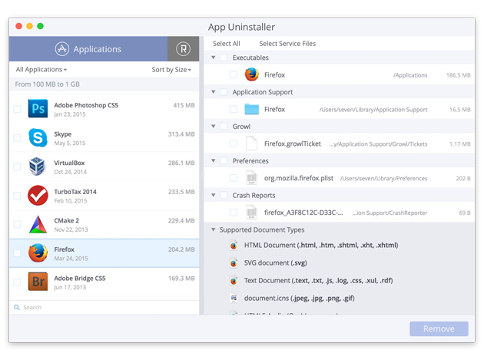Click the Adobe Bridge CS5 icon
Viewport: 484px width, 363px height.
tap(38, 282)
